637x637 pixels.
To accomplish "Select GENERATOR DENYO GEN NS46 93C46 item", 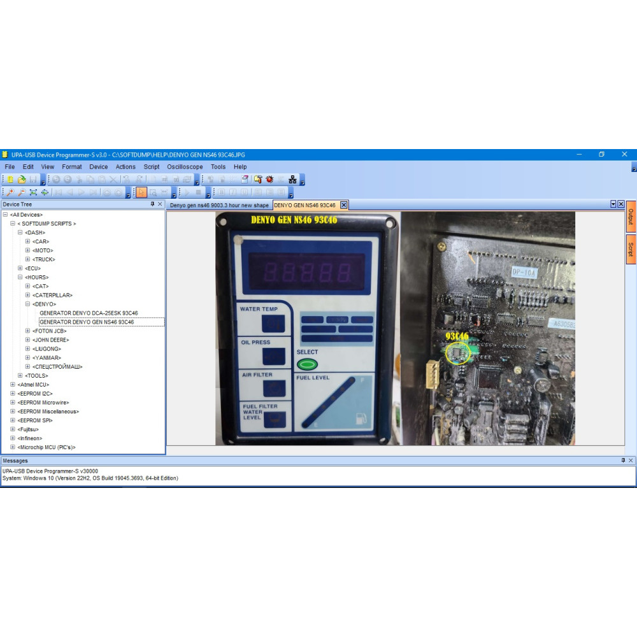I will click(87, 322).
